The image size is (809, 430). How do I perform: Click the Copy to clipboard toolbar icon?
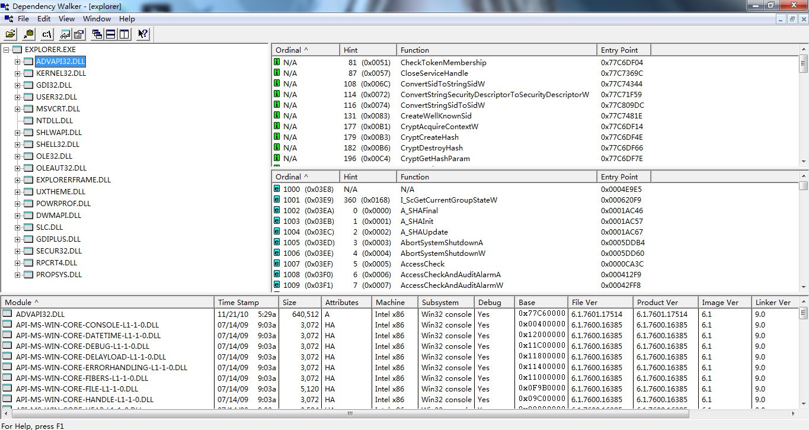click(x=28, y=34)
